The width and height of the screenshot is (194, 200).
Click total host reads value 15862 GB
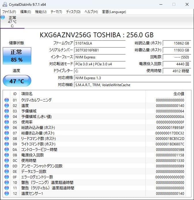click(x=177, y=43)
